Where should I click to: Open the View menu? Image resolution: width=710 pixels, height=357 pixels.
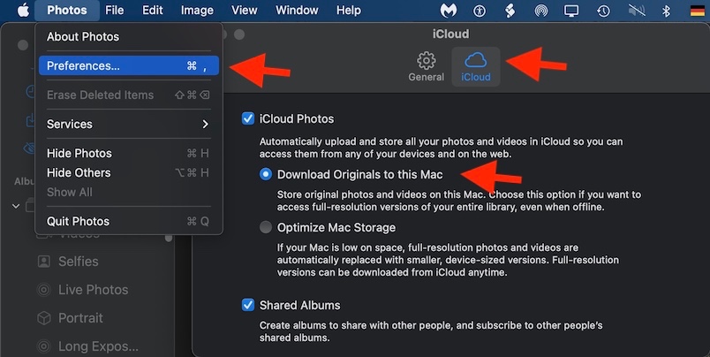(x=244, y=10)
